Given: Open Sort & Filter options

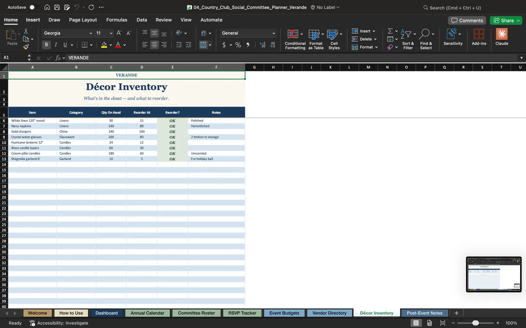Looking at the screenshot, I should (x=408, y=39).
